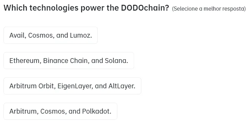This screenshot has width=247, height=128.
Task: Click the answer starting with Avail
Action: [x=50, y=35]
